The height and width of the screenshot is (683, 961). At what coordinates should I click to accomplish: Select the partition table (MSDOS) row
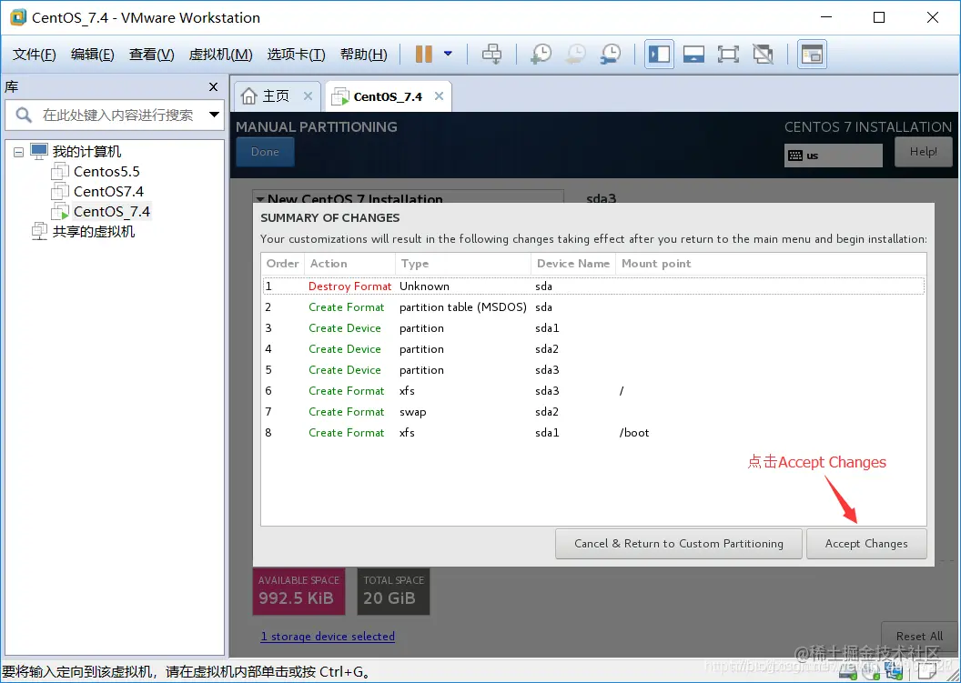593,306
